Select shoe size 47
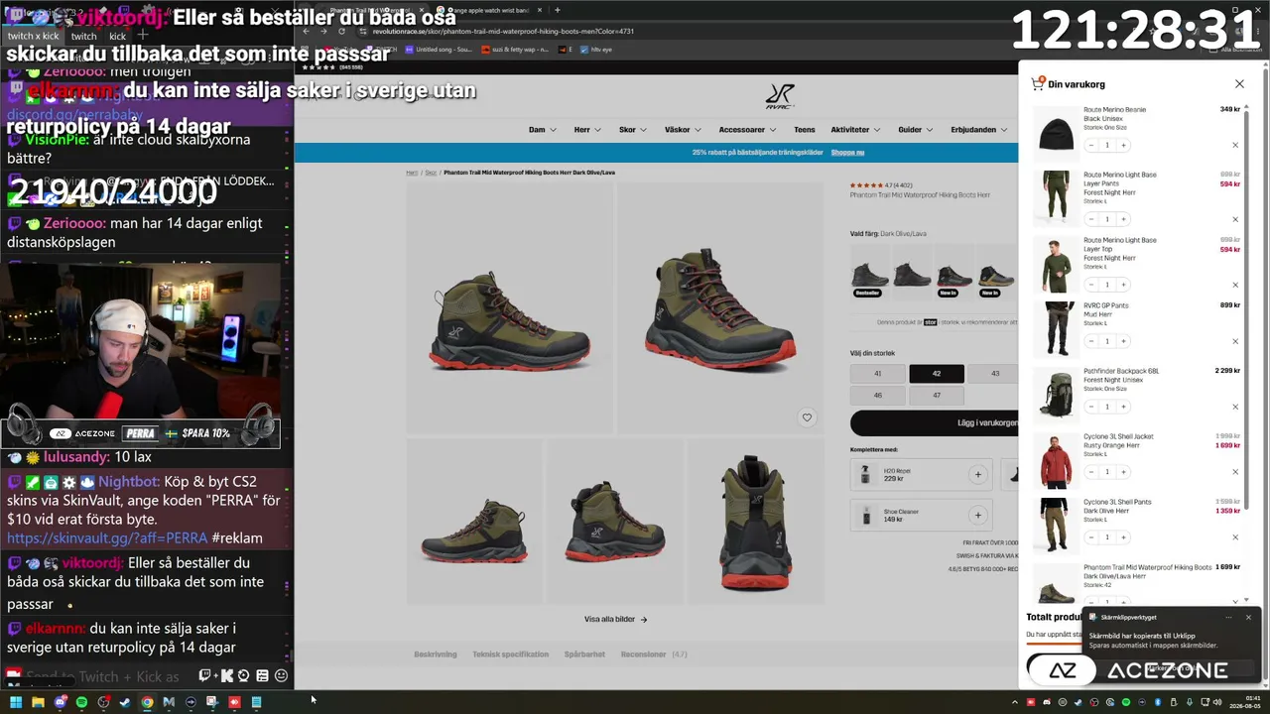This screenshot has width=1270, height=714. [x=936, y=395]
